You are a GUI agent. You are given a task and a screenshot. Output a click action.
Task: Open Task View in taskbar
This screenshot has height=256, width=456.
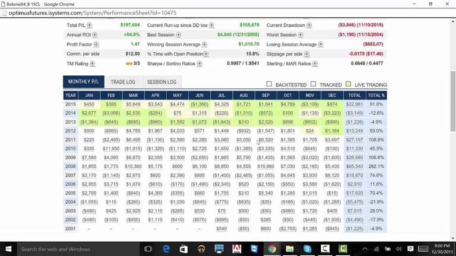tap(148, 249)
